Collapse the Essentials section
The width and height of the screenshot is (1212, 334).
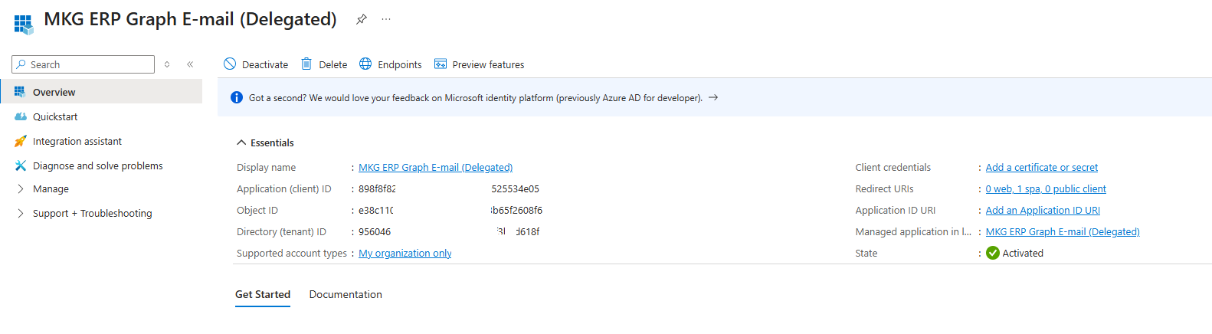tap(241, 143)
